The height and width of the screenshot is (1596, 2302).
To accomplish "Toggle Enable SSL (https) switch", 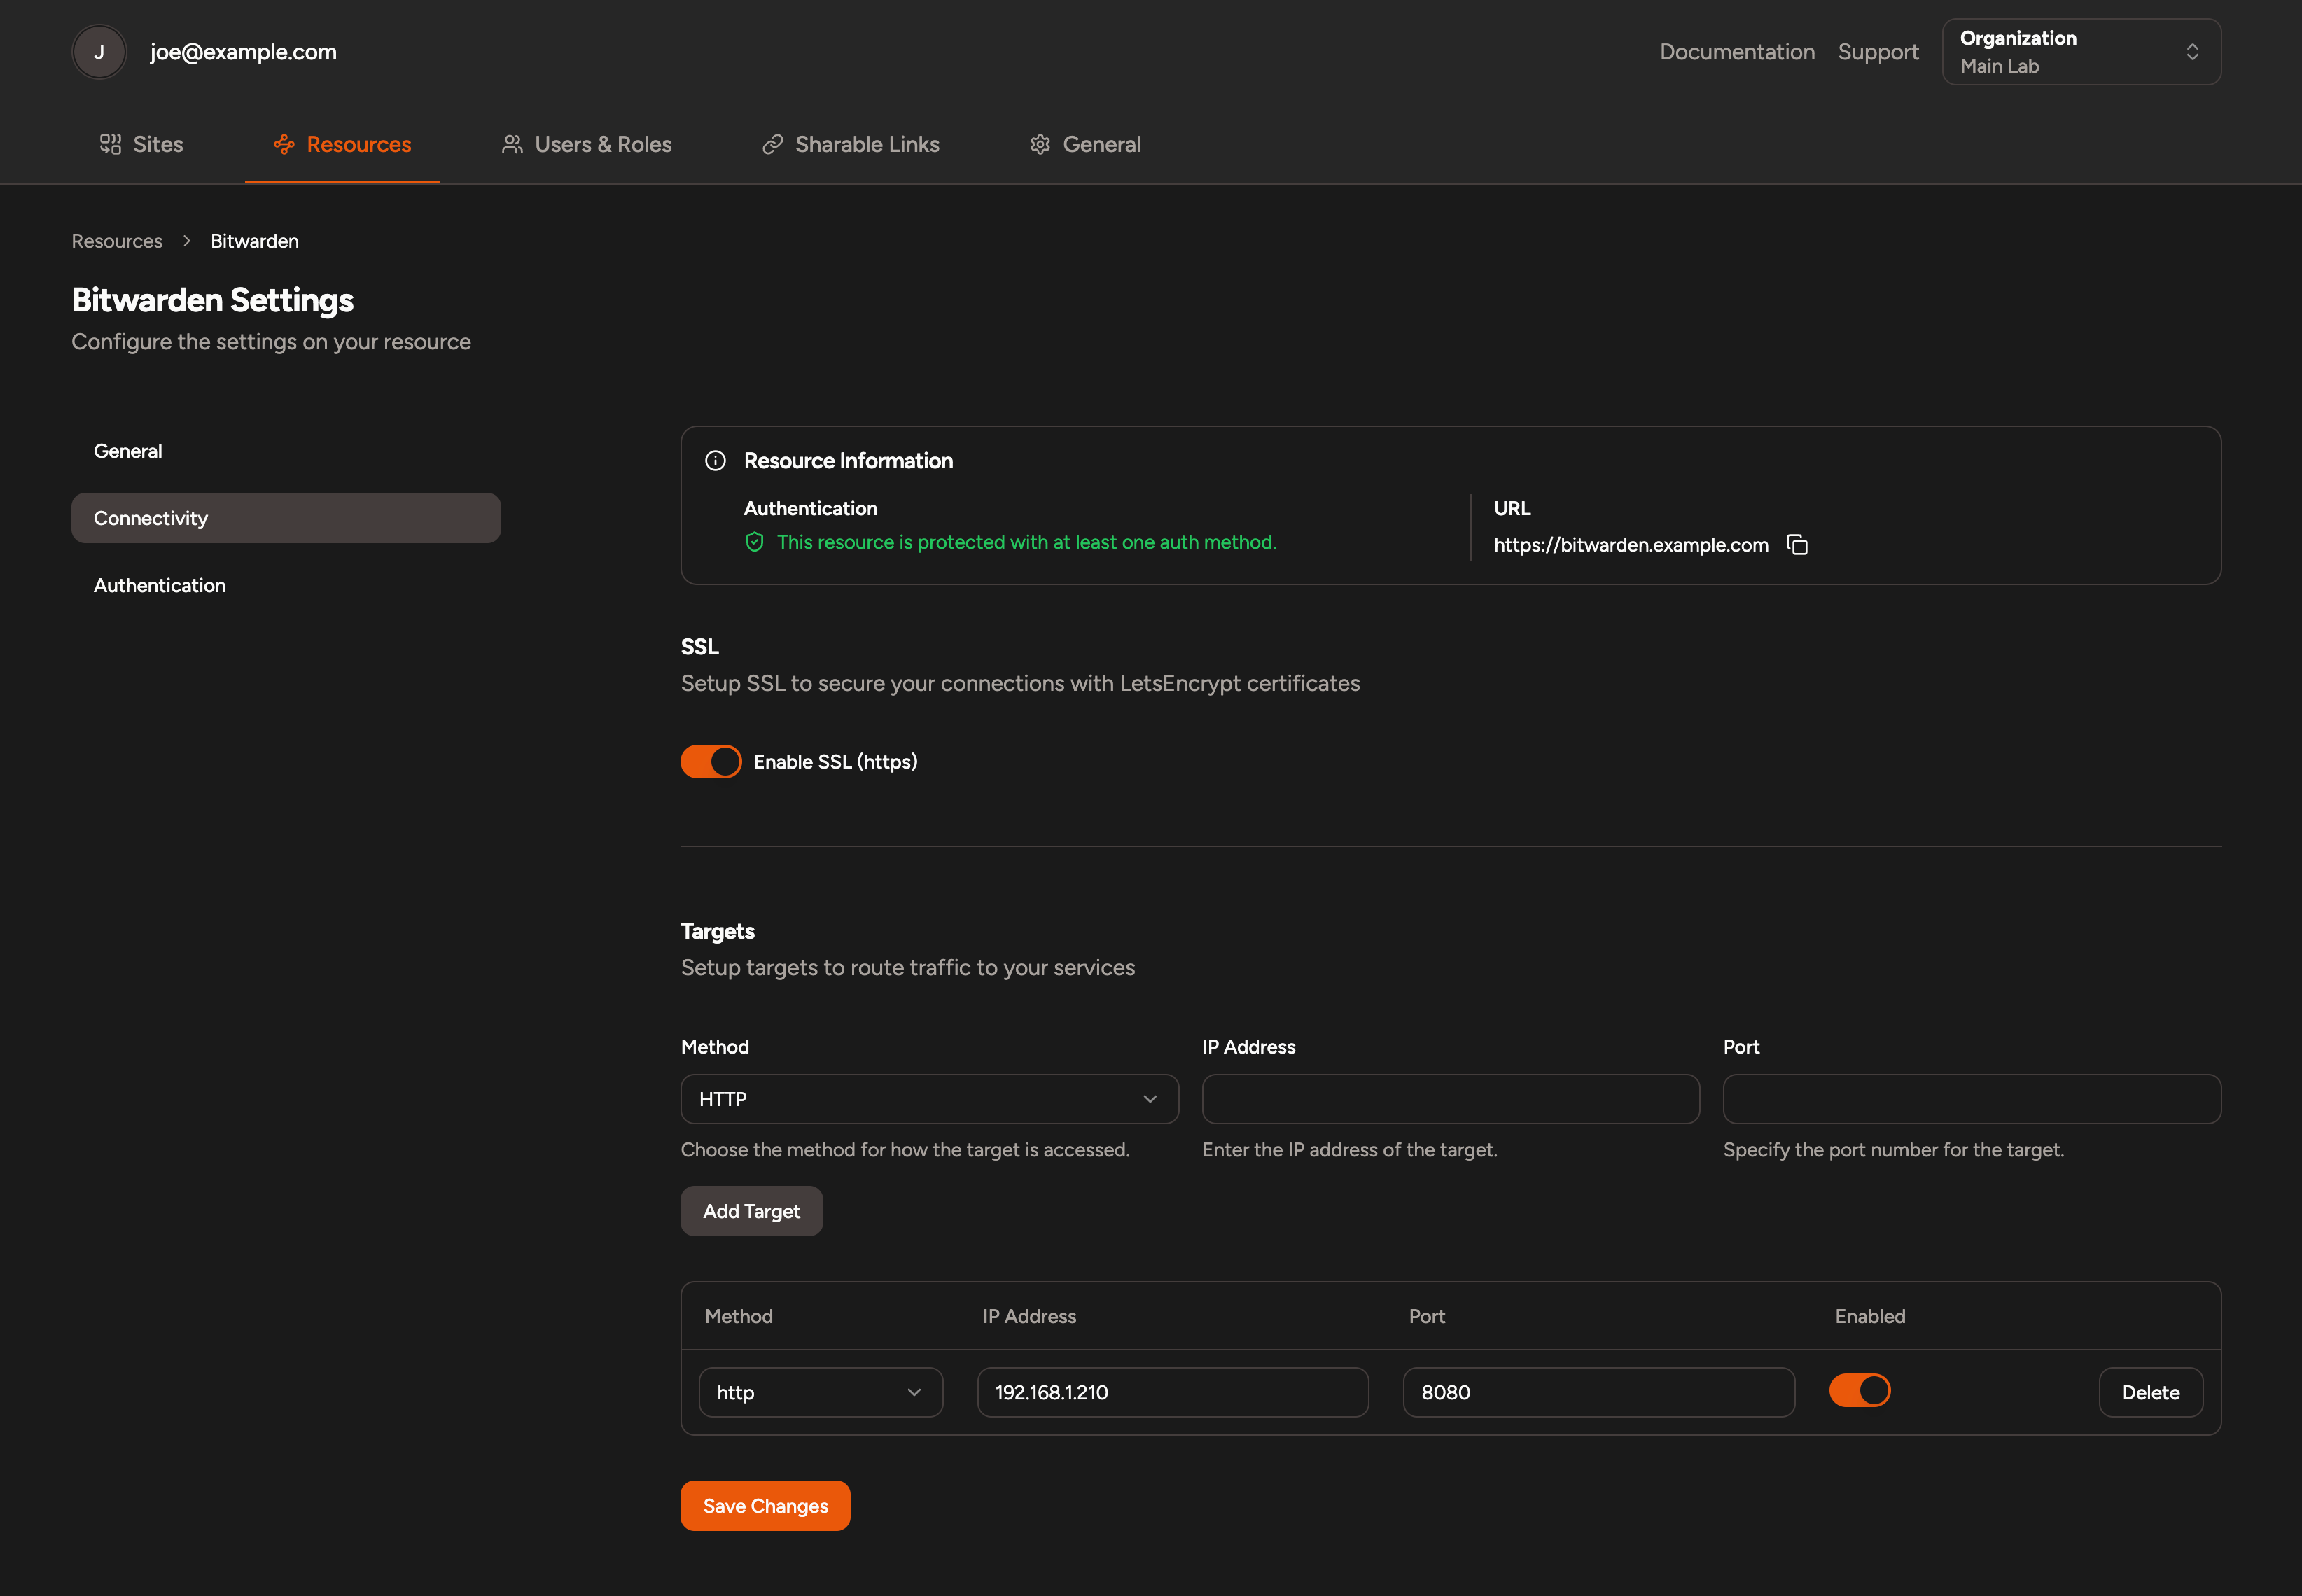I will pyautogui.click(x=711, y=762).
